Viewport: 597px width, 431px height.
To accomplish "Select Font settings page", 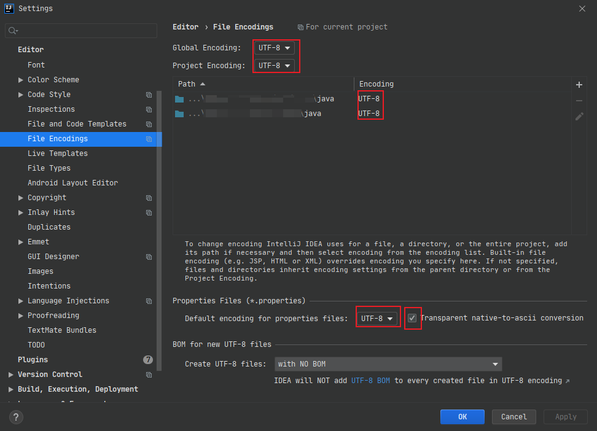I will (x=36, y=65).
